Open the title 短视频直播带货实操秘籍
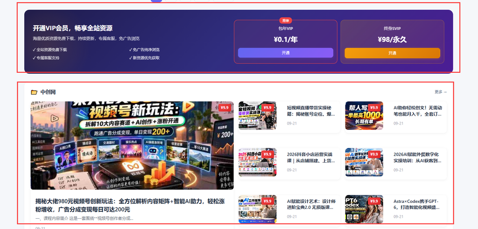This screenshot has height=229, width=478. (311, 111)
